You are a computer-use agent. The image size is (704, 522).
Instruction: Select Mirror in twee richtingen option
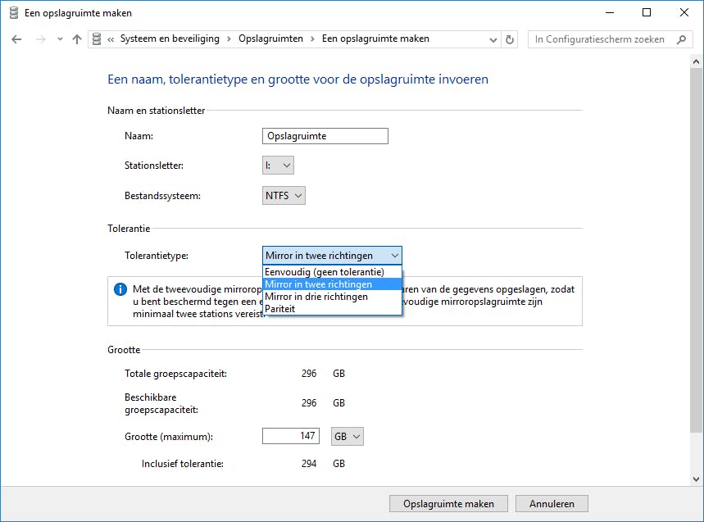click(332, 284)
